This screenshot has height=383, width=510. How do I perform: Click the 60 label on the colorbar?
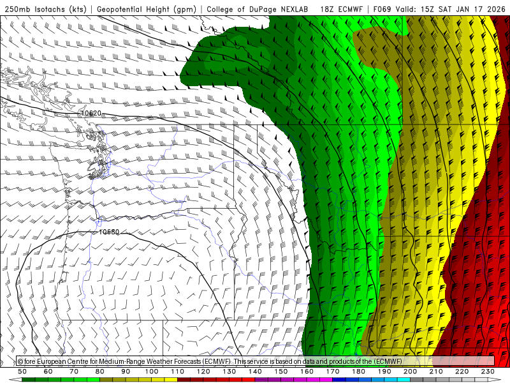(48, 372)
